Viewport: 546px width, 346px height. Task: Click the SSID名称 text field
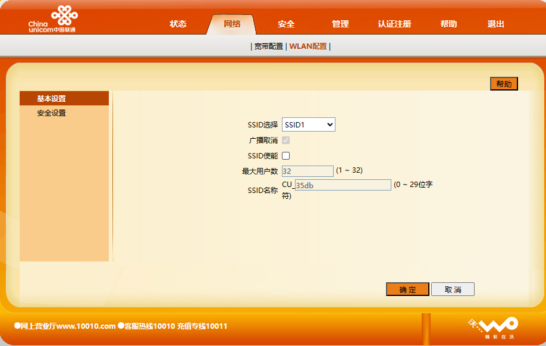343,185
